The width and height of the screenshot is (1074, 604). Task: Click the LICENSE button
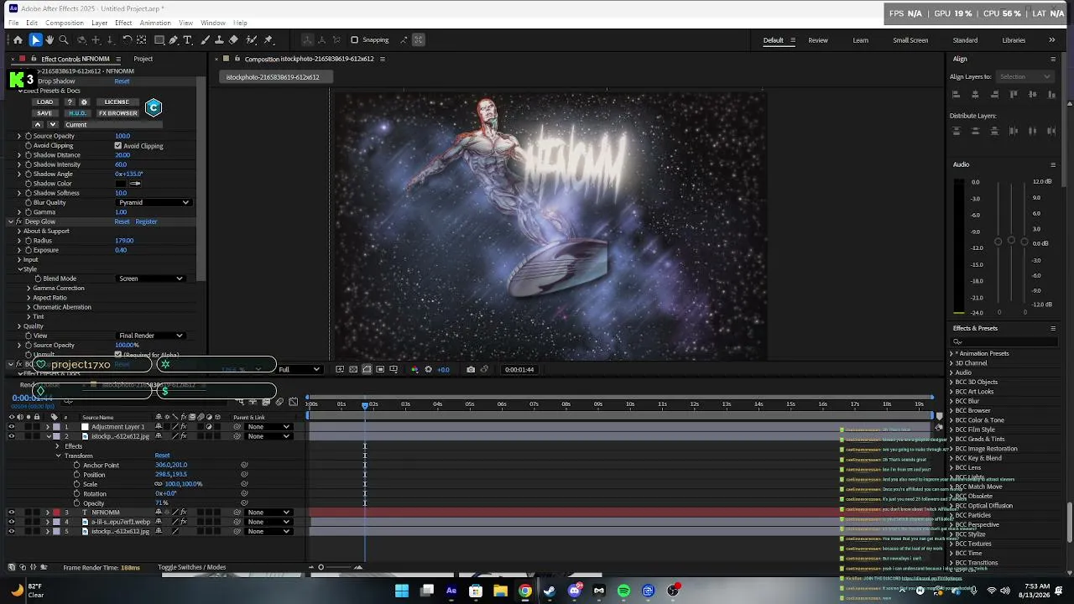tap(117, 102)
